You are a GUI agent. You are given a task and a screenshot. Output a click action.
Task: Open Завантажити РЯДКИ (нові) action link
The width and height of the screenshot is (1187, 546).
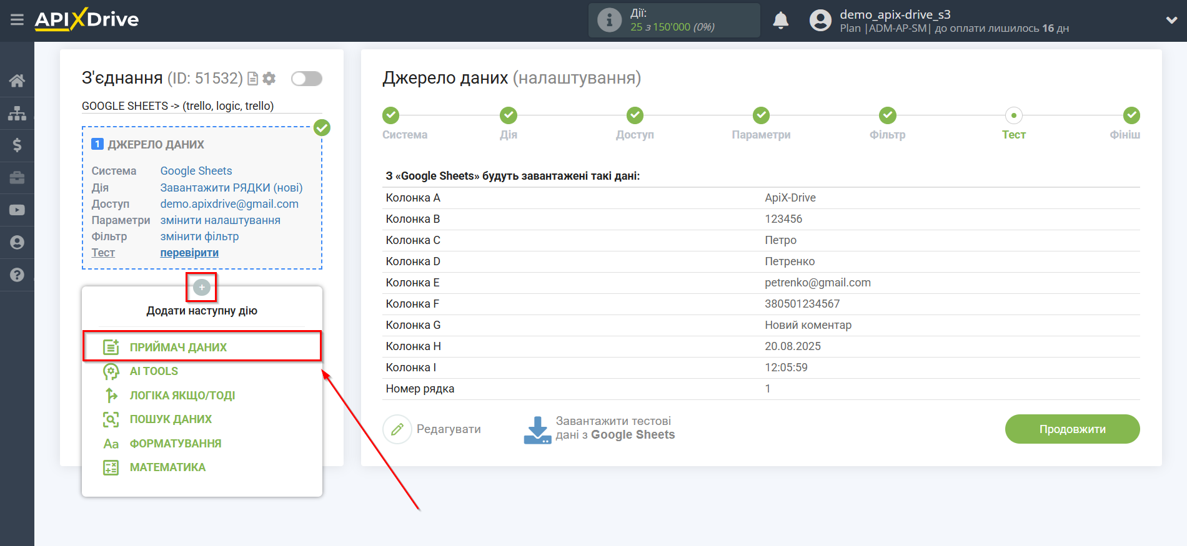pyautogui.click(x=231, y=188)
